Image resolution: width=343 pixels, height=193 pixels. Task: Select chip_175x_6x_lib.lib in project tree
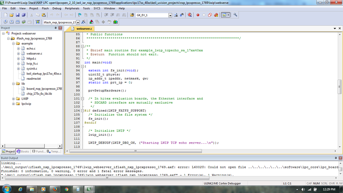39,94
